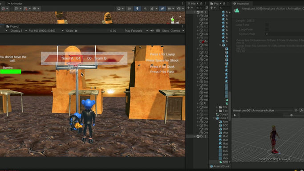
Task: Click the Dc scene row in Hierarchy
Action: click(x=197, y=136)
